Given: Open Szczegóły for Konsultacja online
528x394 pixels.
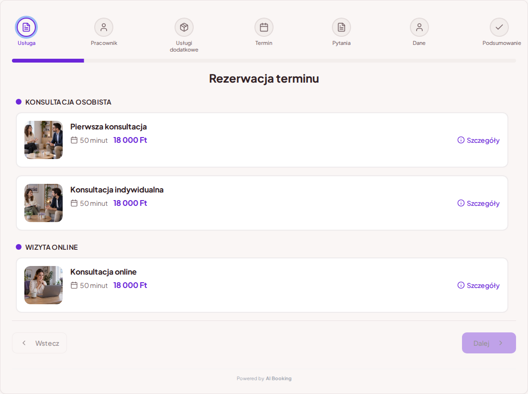Looking at the screenshot, I should click(478, 285).
